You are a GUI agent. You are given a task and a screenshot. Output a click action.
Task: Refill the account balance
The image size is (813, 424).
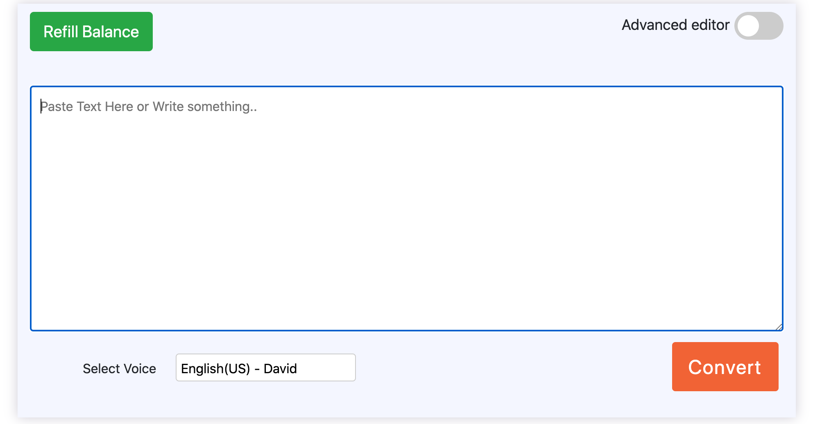tap(91, 32)
